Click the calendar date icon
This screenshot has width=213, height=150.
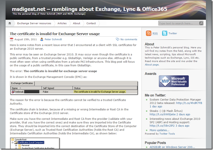pos(12,39)
